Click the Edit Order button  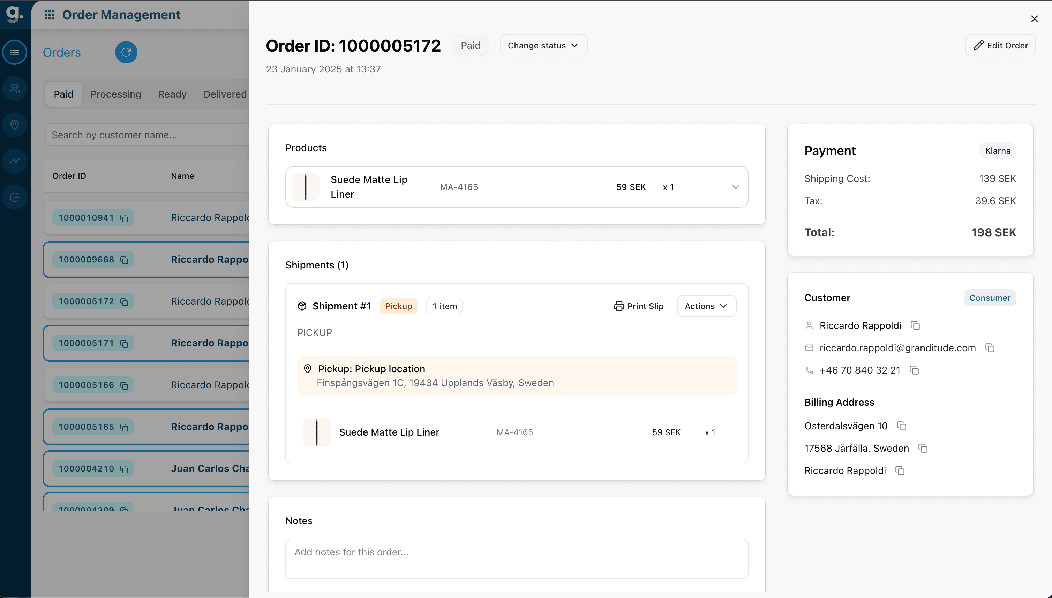click(x=1000, y=46)
